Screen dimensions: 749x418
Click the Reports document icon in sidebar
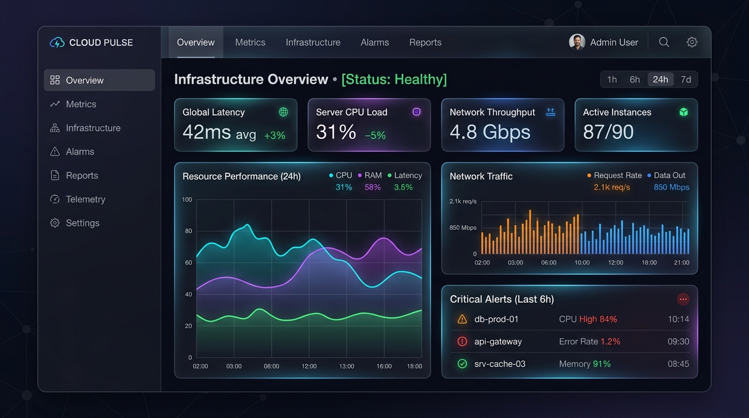pos(55,175)
